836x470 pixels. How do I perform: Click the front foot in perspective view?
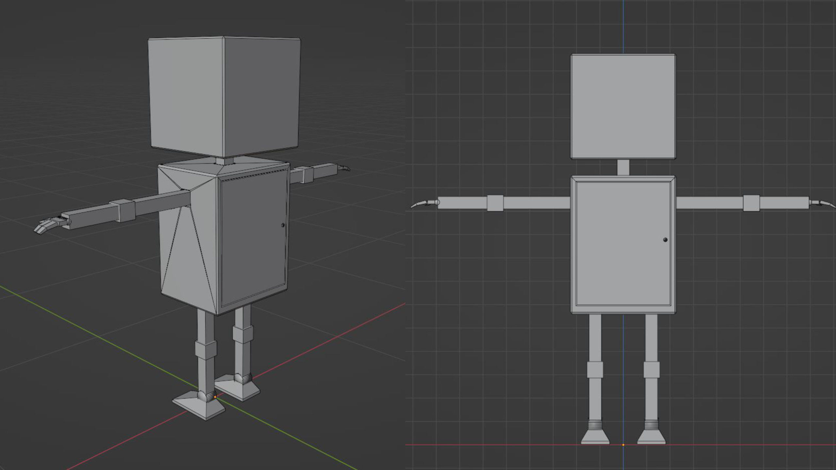199,406
